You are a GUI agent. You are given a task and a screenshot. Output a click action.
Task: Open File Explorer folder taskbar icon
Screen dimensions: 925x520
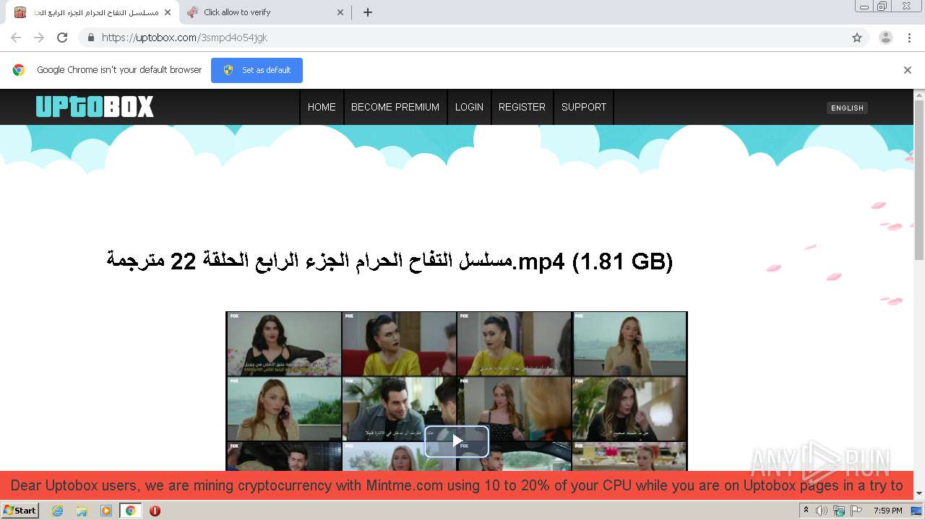82,511
